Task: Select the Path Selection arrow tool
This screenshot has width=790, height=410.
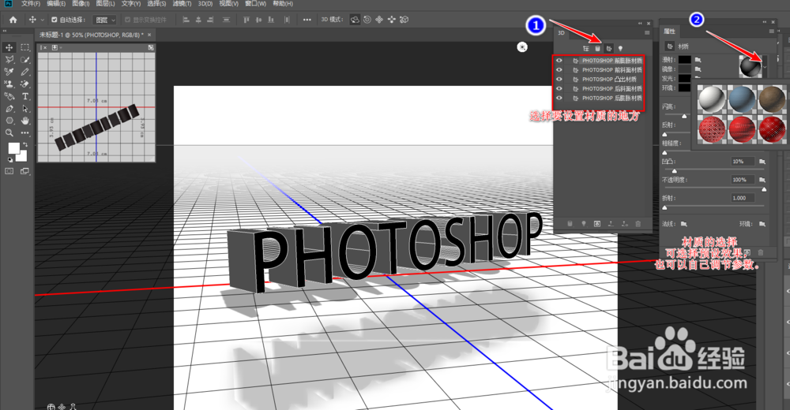Action: point(24,109)
